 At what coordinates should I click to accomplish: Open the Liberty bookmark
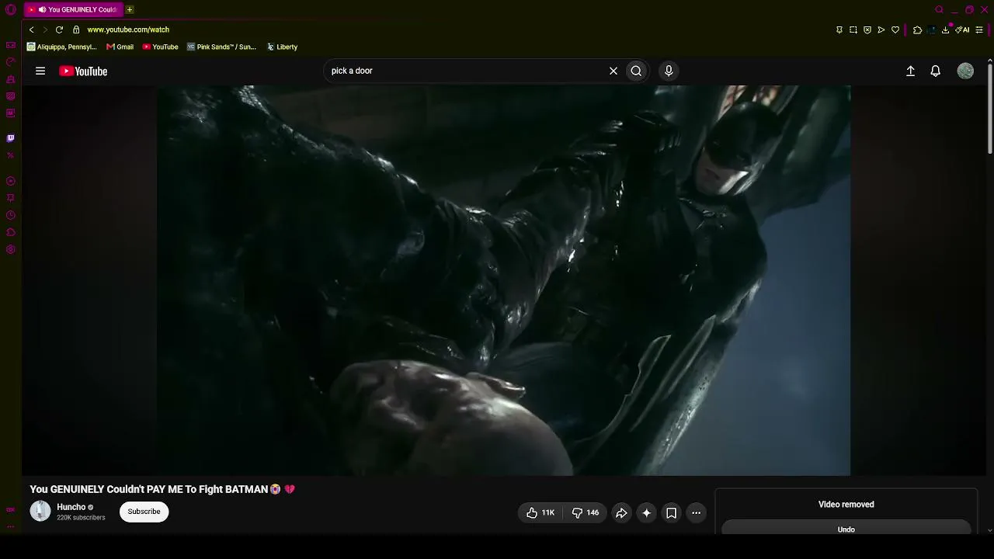[282, 47]
